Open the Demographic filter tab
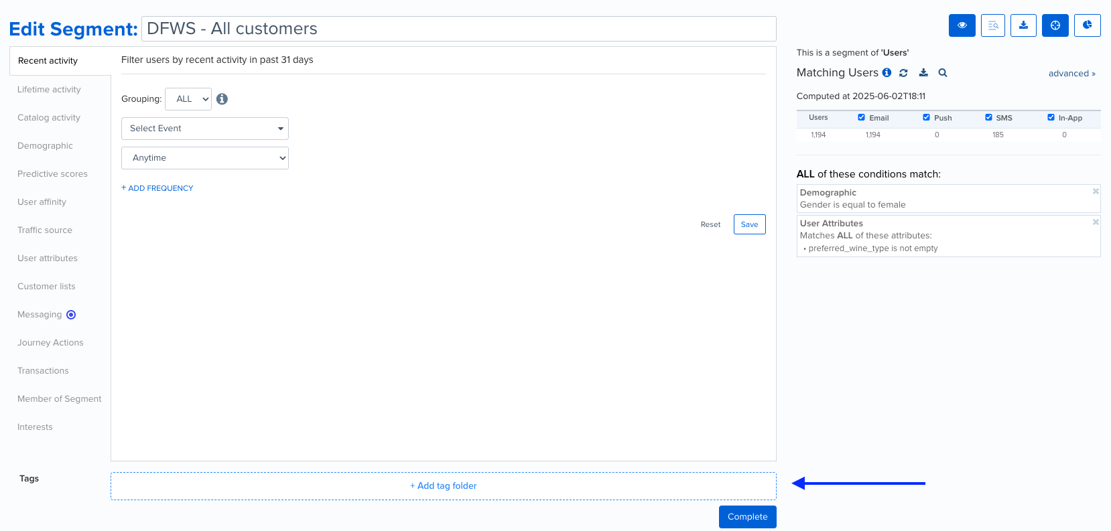 (45, 146)
